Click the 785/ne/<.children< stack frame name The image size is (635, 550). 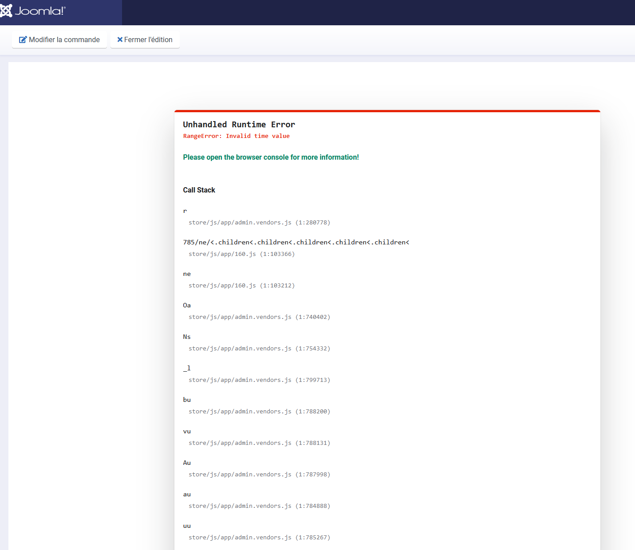(x=296, y=242)
